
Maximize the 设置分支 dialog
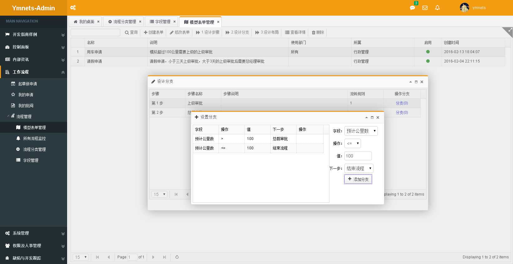[x=372, y=117]
